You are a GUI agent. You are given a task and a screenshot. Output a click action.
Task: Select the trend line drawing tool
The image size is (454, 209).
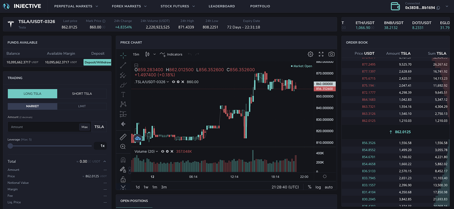click(123, 65)
